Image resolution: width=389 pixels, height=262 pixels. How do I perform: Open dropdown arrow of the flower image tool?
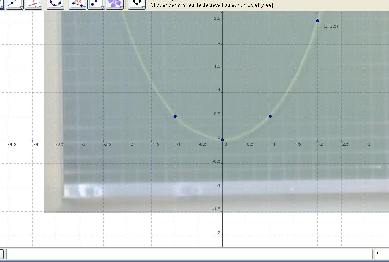[121, 8]
